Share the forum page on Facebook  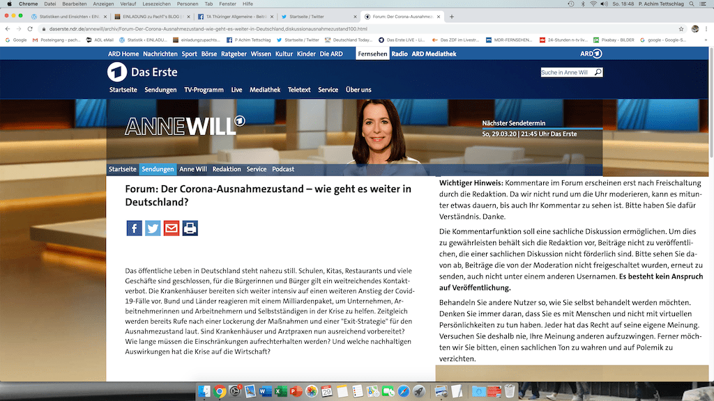[x=134, y=228]
